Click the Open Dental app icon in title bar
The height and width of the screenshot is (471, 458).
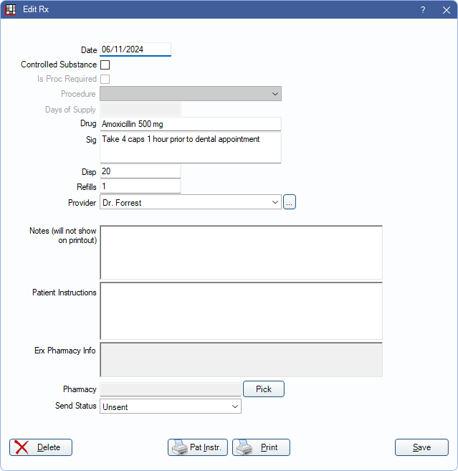point(10,9)
